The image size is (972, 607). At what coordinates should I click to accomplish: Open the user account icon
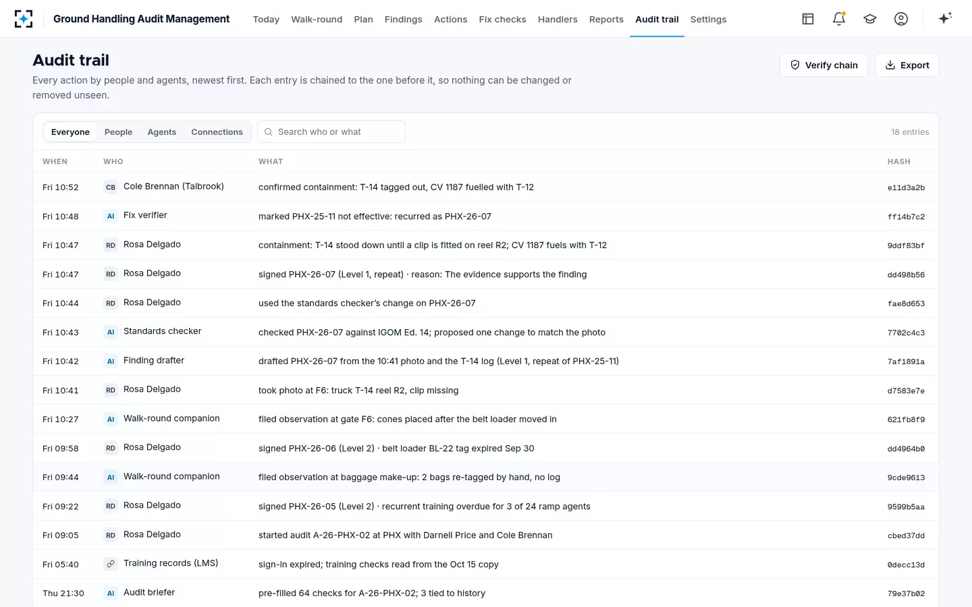tap(901, 19)
